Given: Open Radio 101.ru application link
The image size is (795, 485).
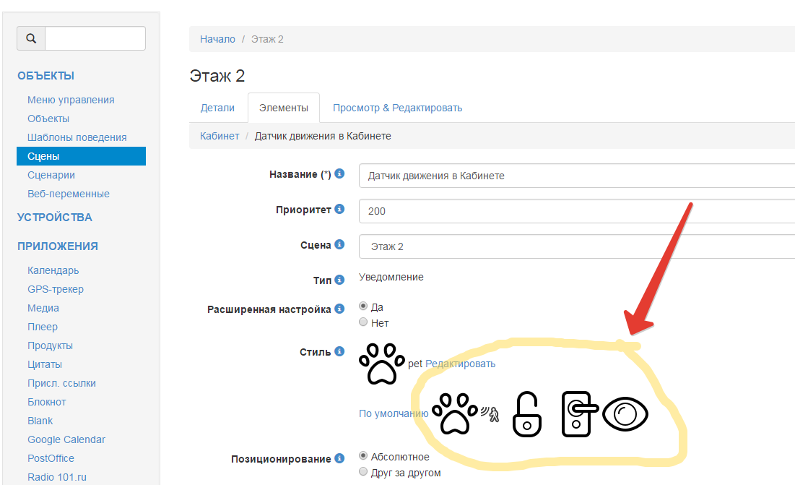Looking at the screenshot, I should [x=57, y=477].
